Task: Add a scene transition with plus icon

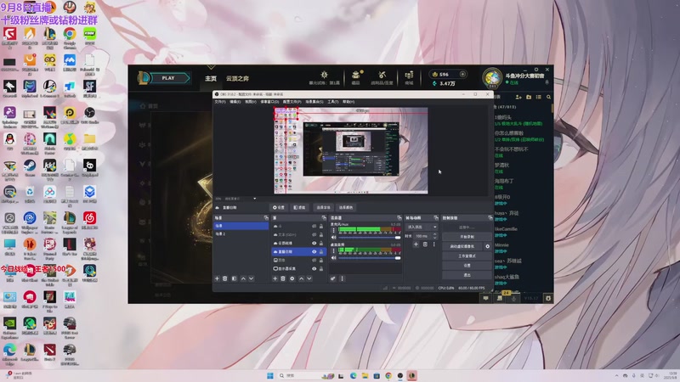Action: (x=416, y=244)
